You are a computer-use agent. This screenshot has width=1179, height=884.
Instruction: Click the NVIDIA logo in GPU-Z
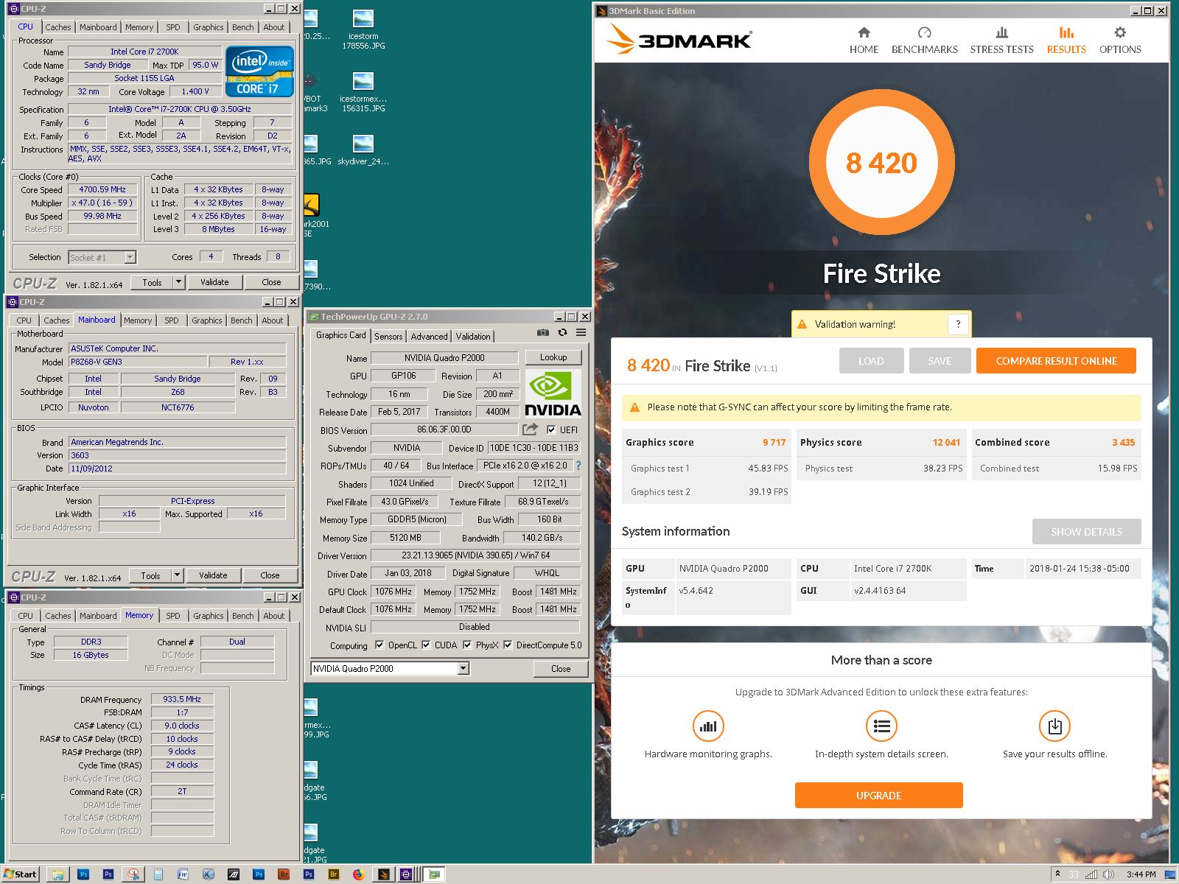[x=553, y=393]
